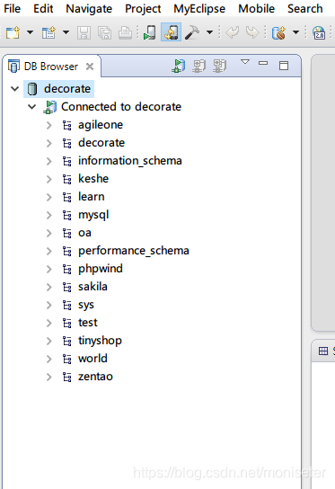
Task: Click the hammer build tool icon
Action: (x=192, y=32)
